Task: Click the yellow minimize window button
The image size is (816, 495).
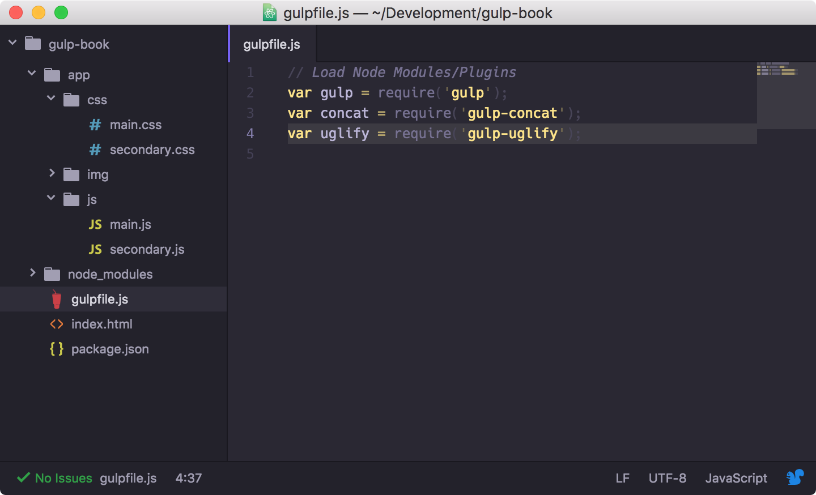Action: (x=39, y=12)
